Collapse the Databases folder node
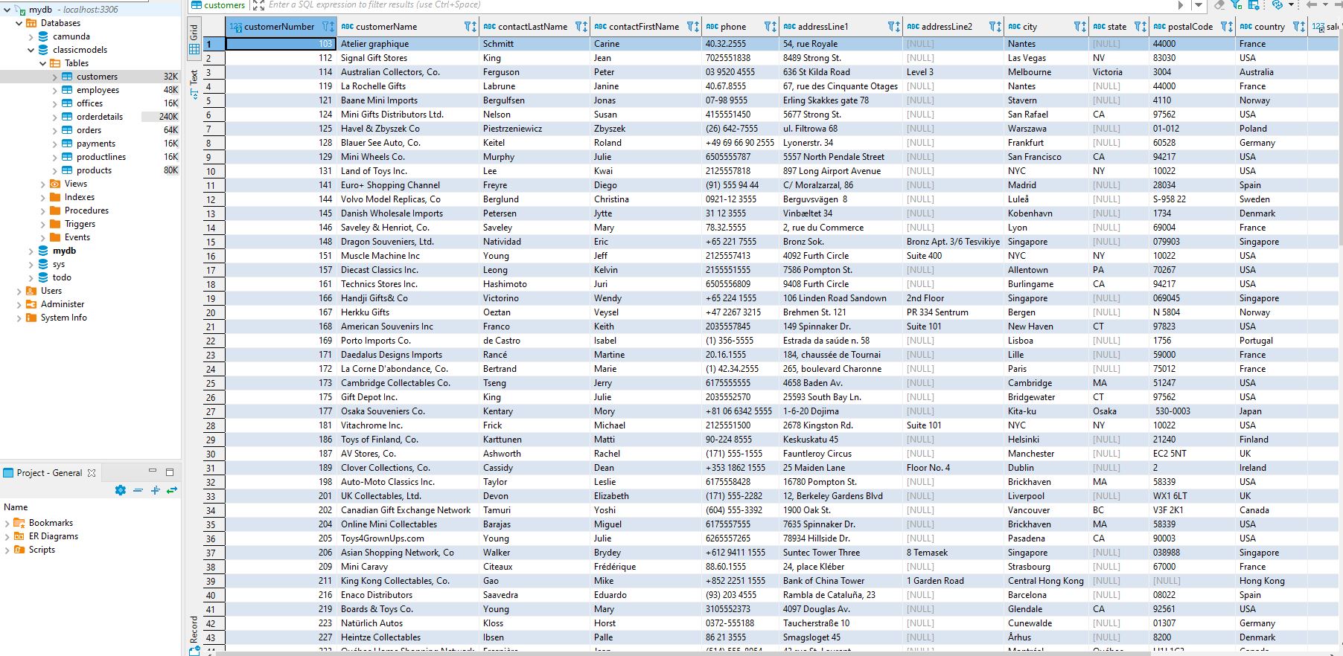Screen dimensions: 1343x656 tap(19, 23)
